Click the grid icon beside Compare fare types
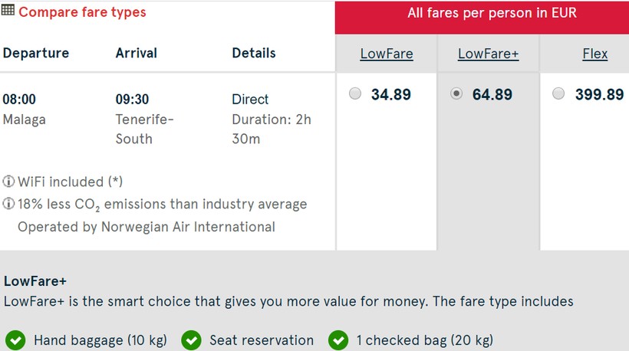 [x=8, y=11]
